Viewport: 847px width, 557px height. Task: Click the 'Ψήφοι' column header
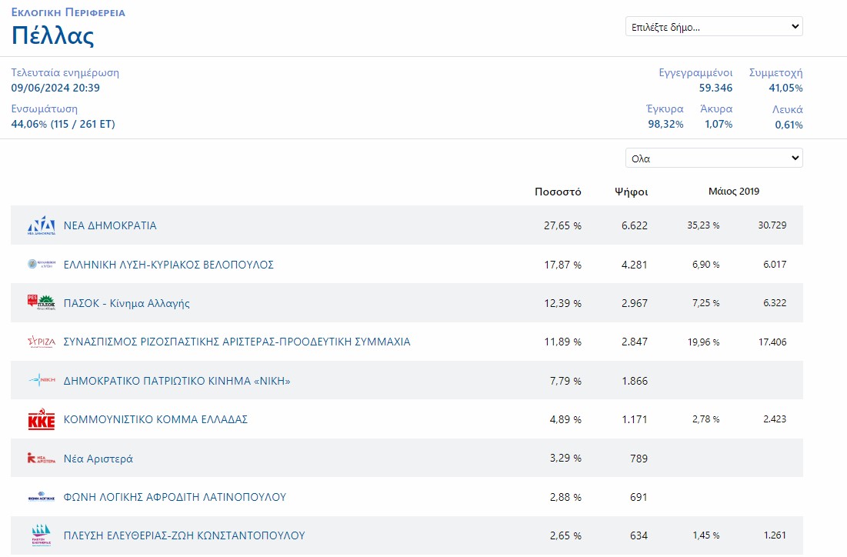(632, 192)
